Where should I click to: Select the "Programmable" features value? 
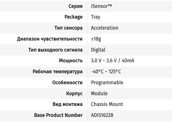(107, 83)
